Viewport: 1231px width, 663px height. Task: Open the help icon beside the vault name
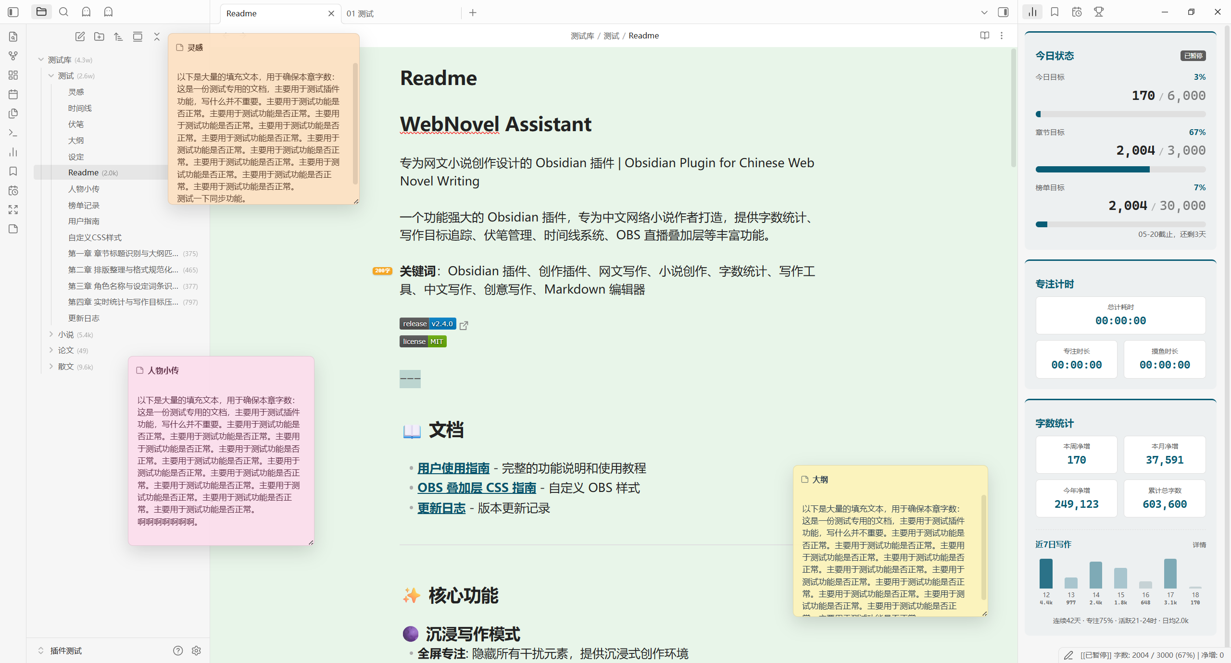pos(178,651)
